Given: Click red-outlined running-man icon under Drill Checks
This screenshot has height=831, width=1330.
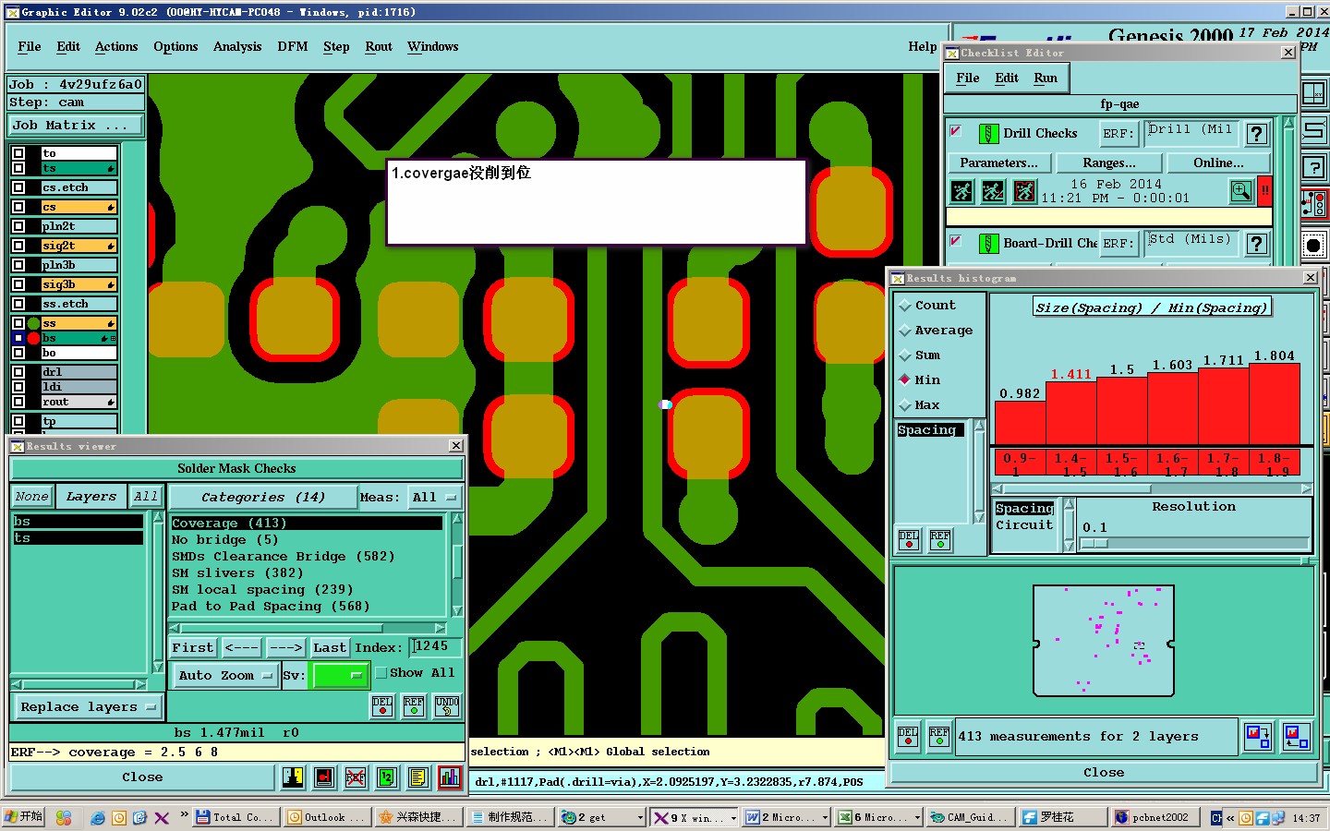Looking at the screenshot, I should click(1024, 191).
